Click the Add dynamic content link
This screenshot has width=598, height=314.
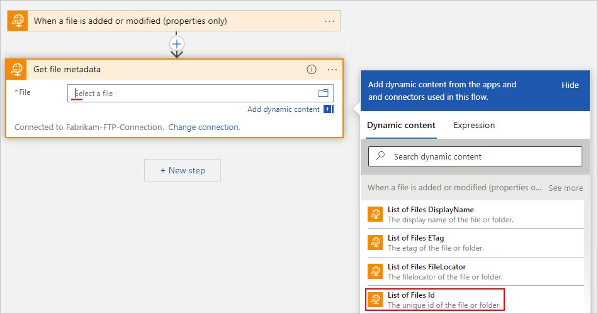(x=283, y=109)
